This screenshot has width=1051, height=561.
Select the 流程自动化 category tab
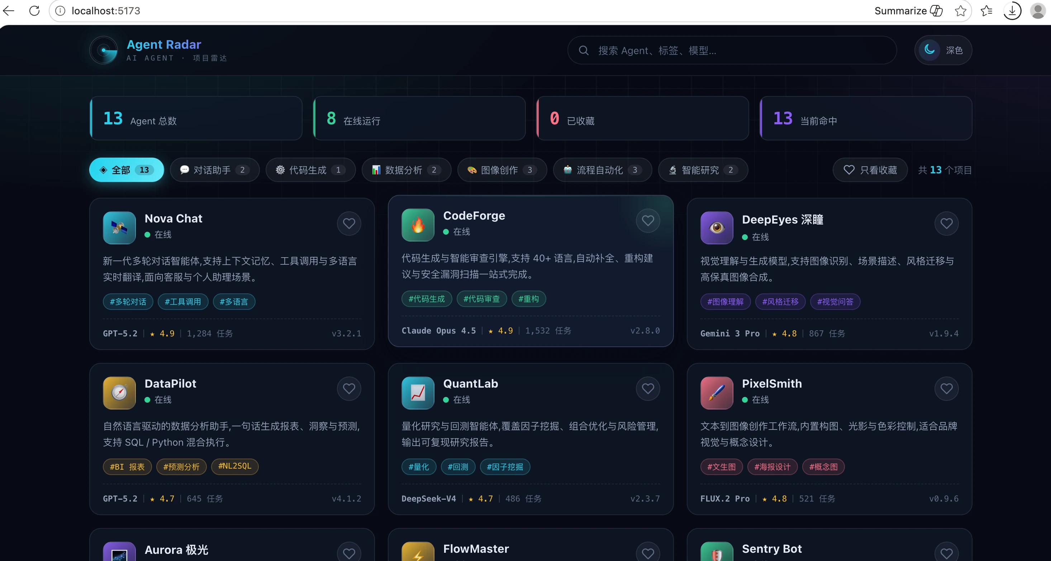603,170
